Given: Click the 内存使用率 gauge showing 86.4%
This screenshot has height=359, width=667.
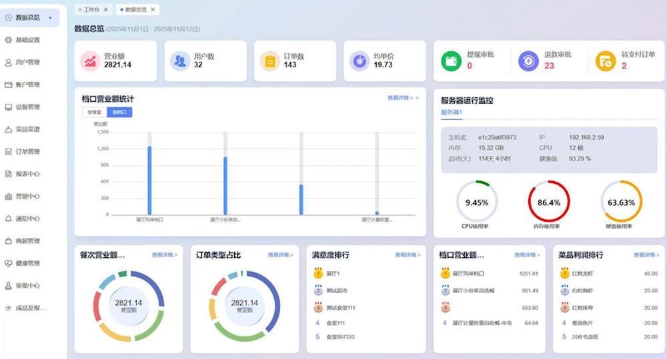Looking at the screenshot, I should (x=549, y=202).
